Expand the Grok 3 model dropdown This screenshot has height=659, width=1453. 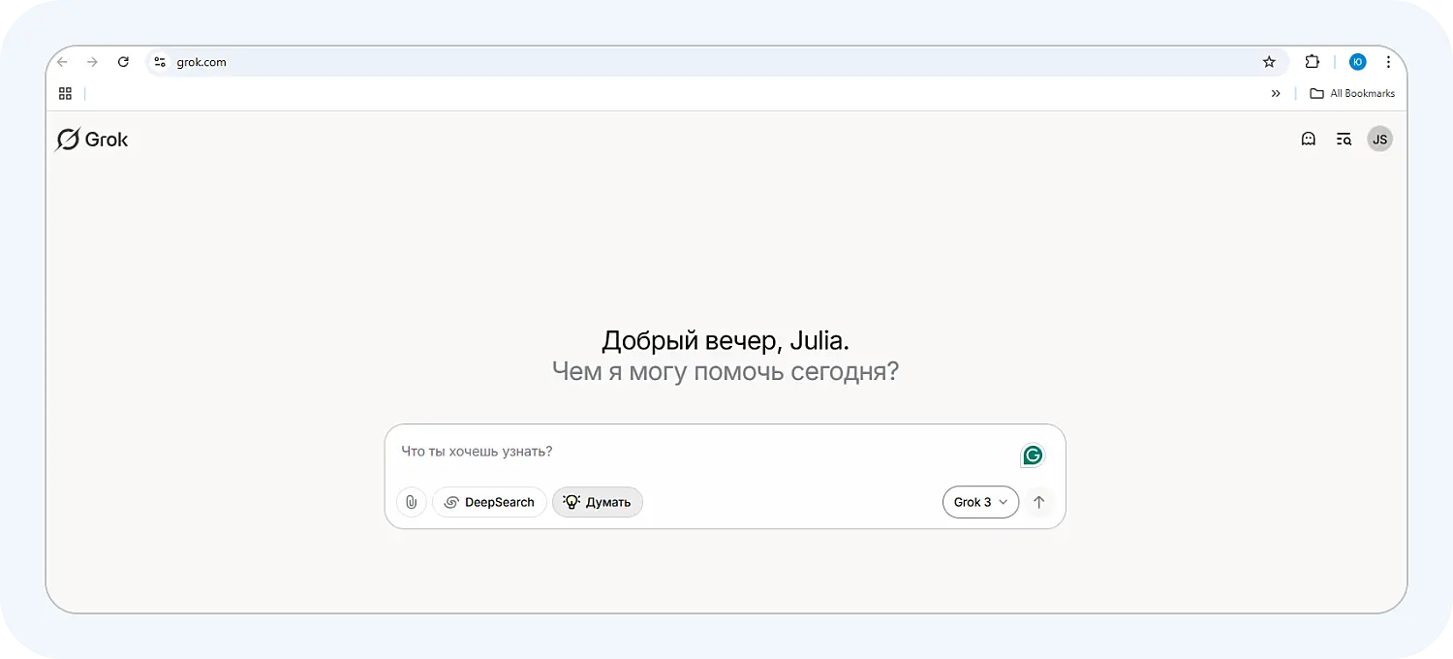pyautogui.click(x=979, y=502)
